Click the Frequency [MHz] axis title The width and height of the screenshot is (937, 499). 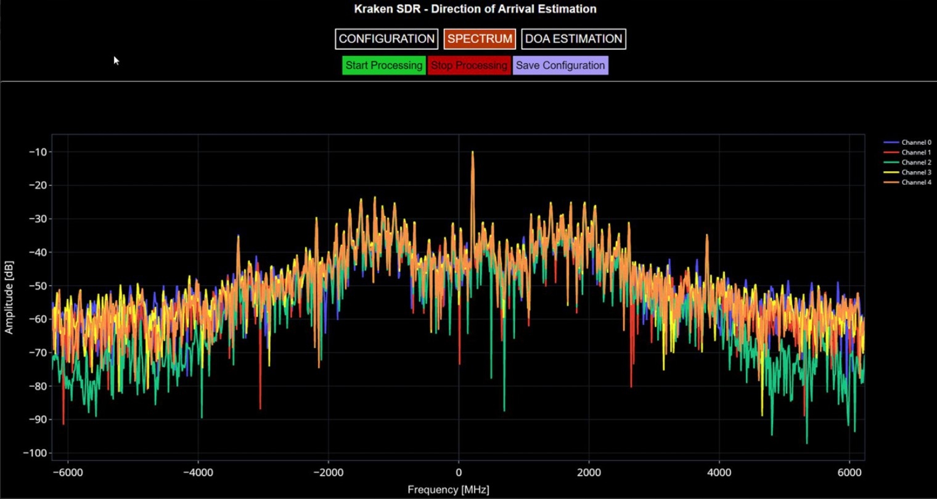tap(448, 490)
